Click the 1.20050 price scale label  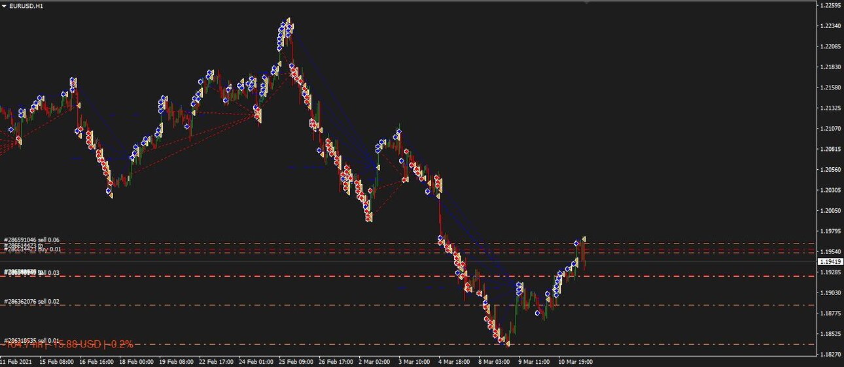pos(830,210)
